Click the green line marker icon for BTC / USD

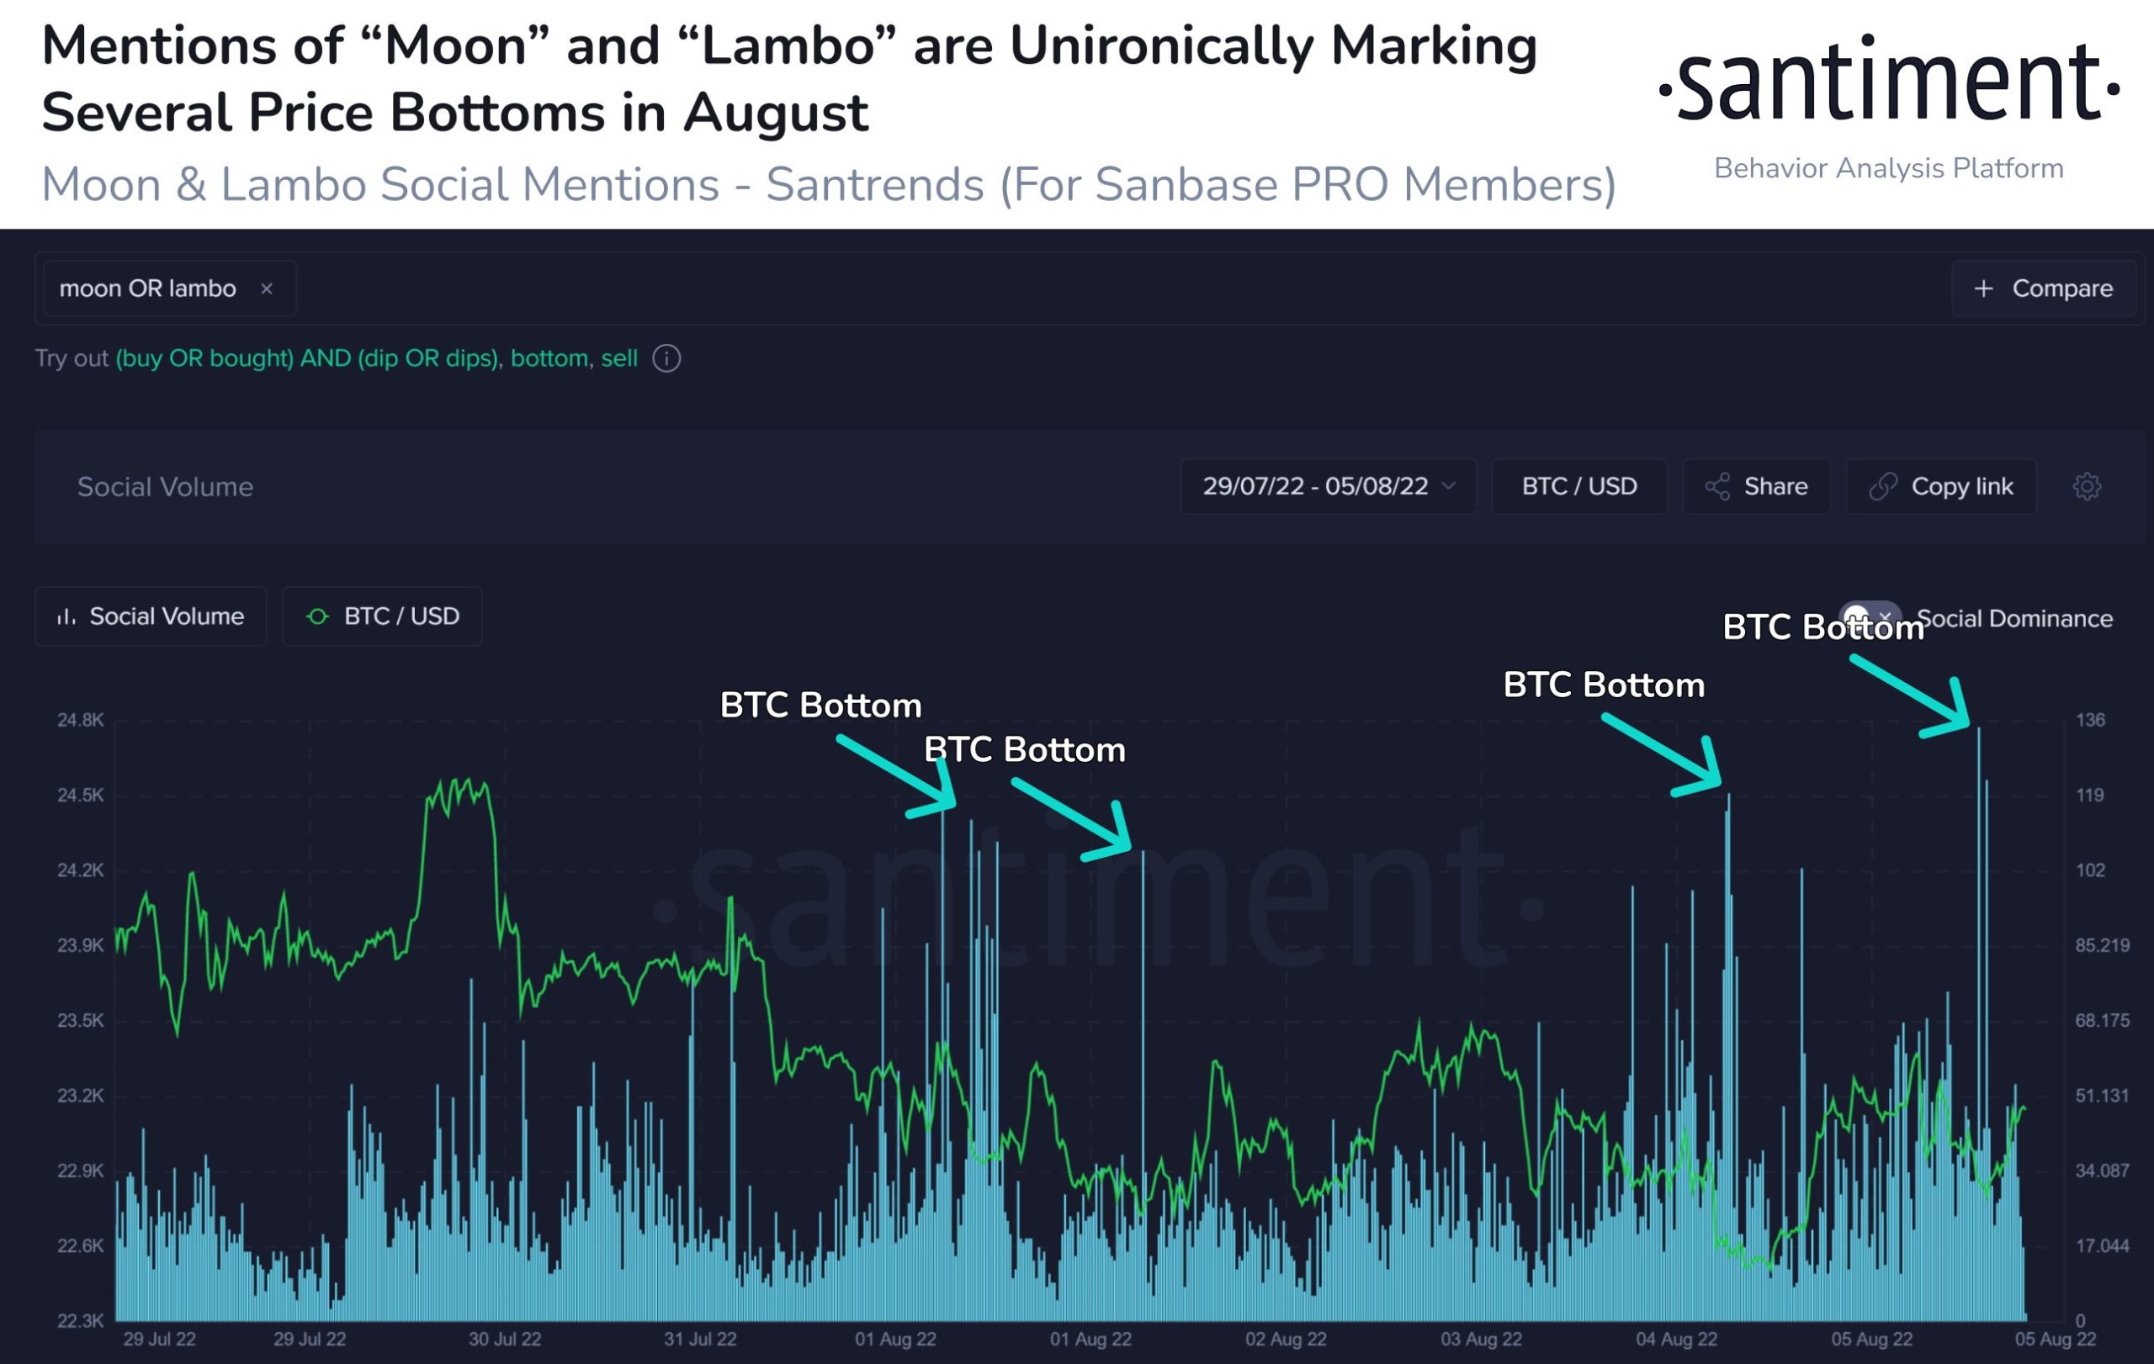pos(317,616)
